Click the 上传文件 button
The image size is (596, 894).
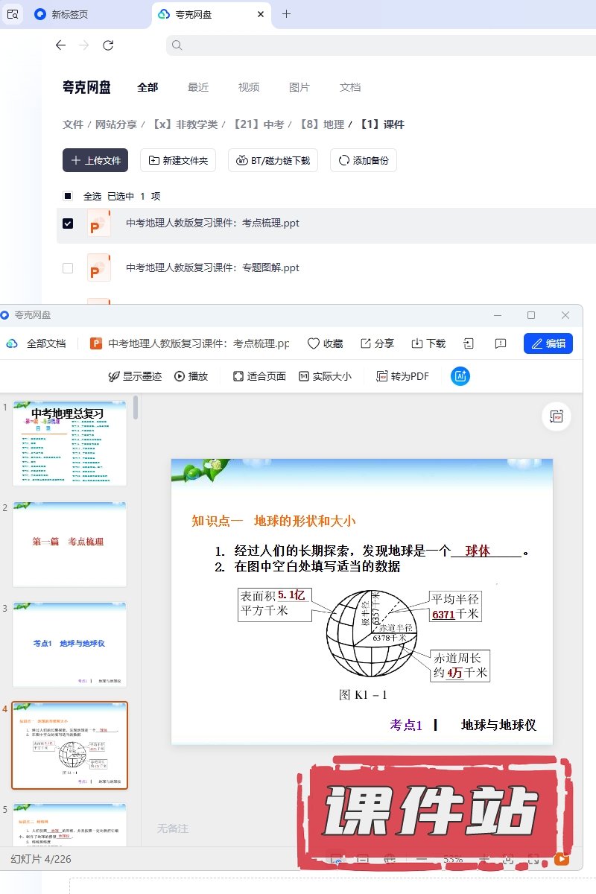(95, 160)
